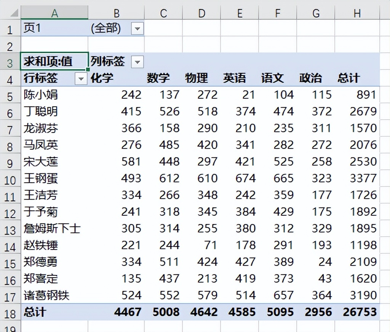
Task: Click the name 马凤英
Action: [x=41, y=145]
